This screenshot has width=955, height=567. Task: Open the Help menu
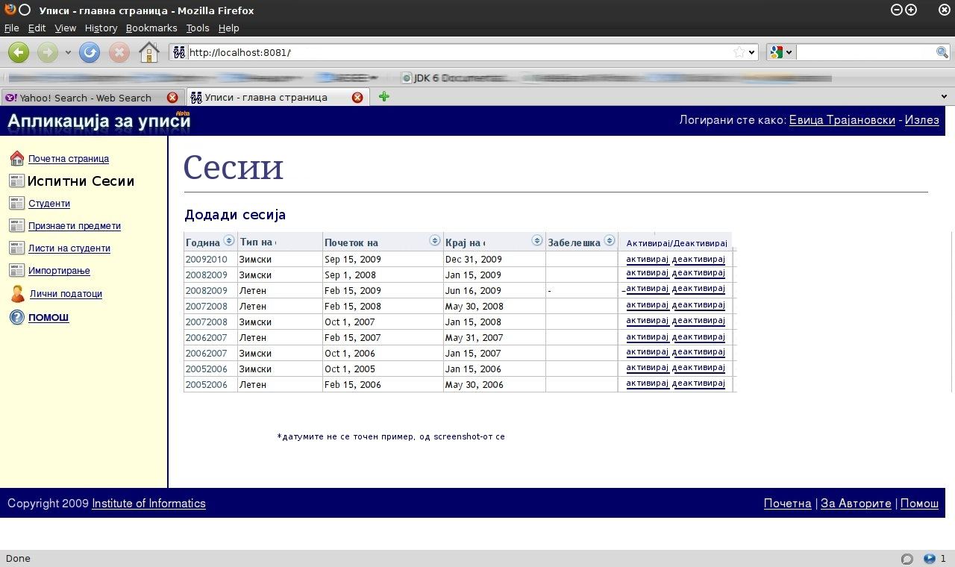point(228,28)
